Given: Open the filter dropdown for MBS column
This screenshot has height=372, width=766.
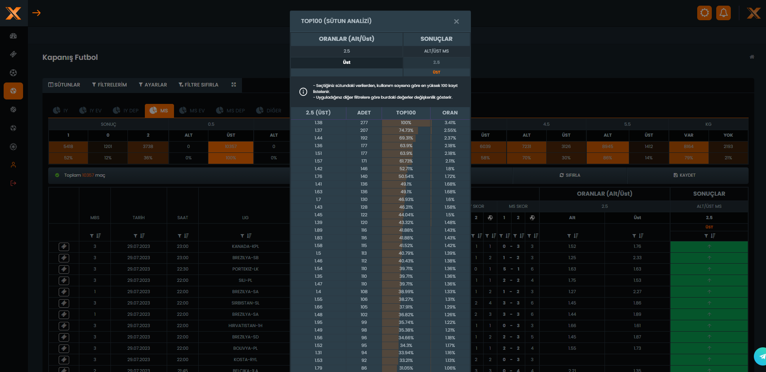Looking at the screenshot, I should point(92,236).
